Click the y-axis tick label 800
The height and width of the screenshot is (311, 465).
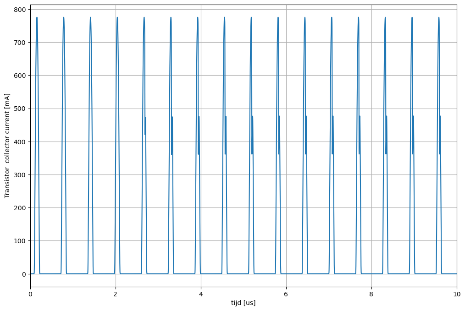tap(20, 9)
